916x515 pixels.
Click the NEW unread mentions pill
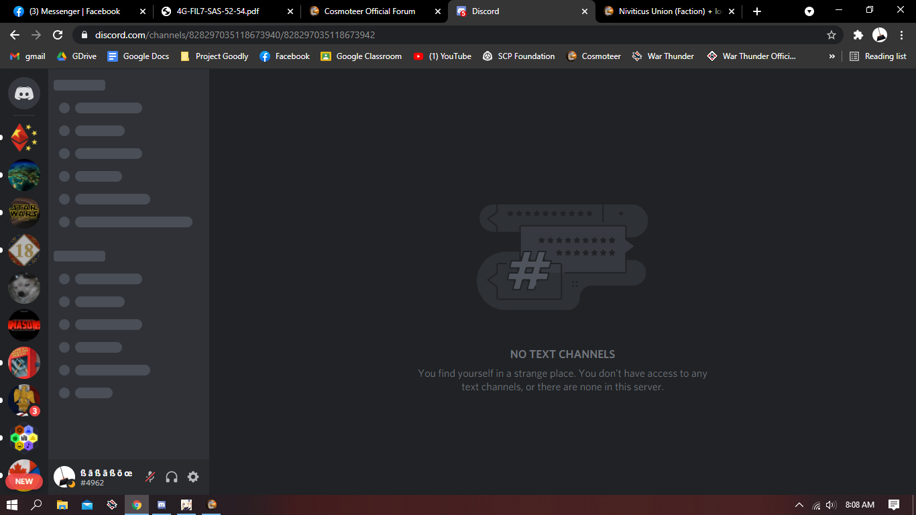pyautogui.click(x=24, y=481)
